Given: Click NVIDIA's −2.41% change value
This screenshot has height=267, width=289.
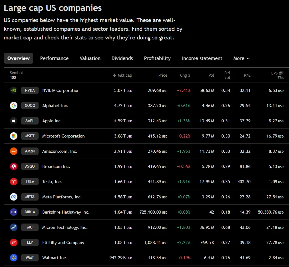Looking at the screenshot, I should pos(184,90).
